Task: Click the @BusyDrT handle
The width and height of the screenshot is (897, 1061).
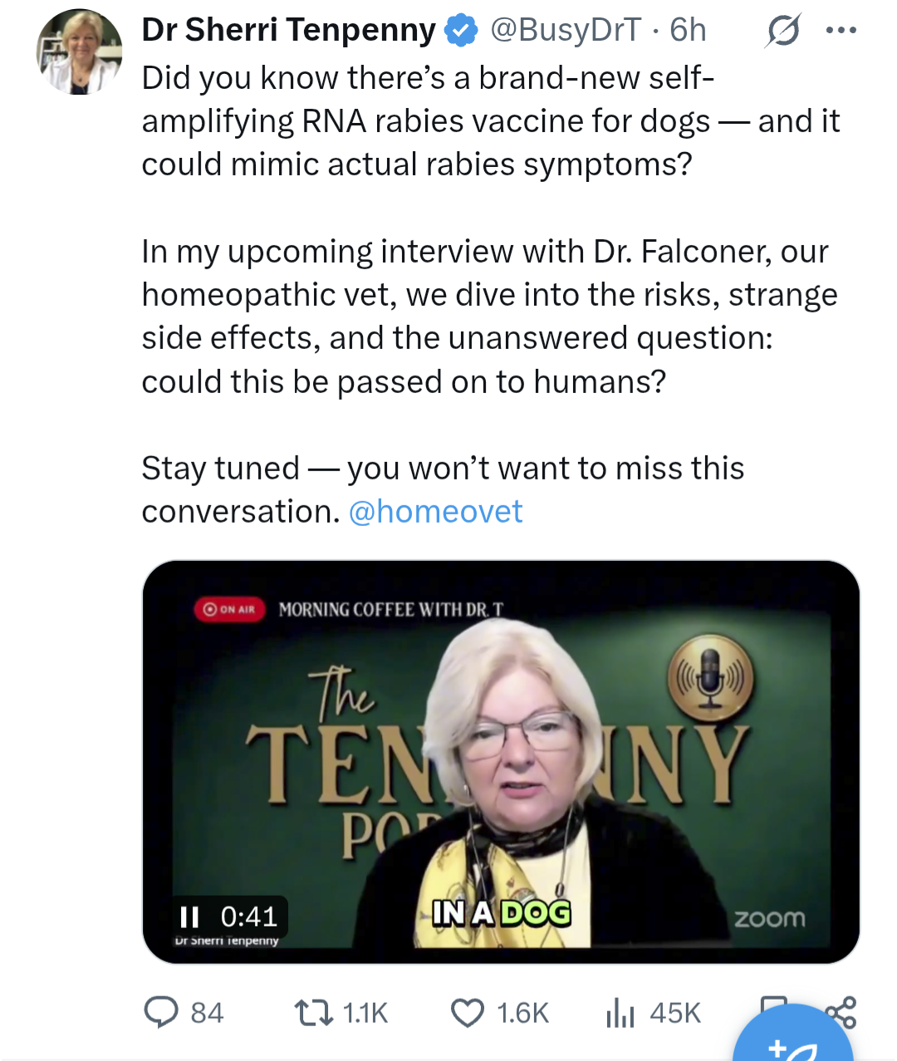Action: tap(566, 31)
